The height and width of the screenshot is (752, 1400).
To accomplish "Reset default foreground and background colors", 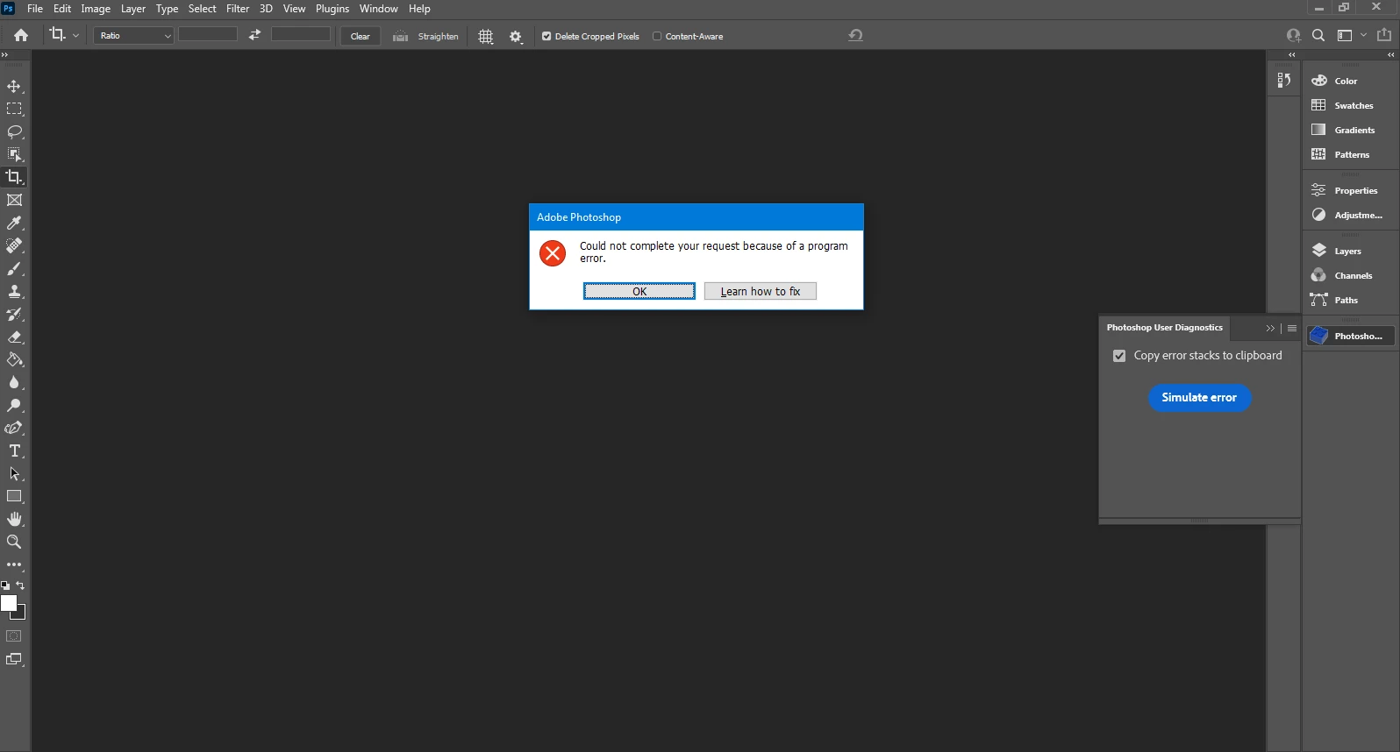I will 5,585.
